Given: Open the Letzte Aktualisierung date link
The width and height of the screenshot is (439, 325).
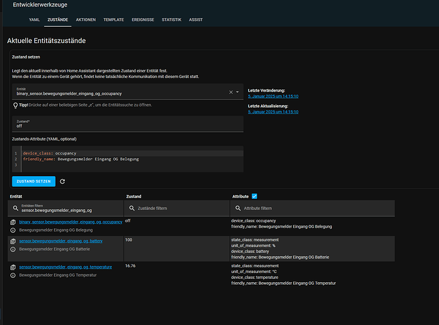Looking at the screenshot, I should click(x=273, y=112).
